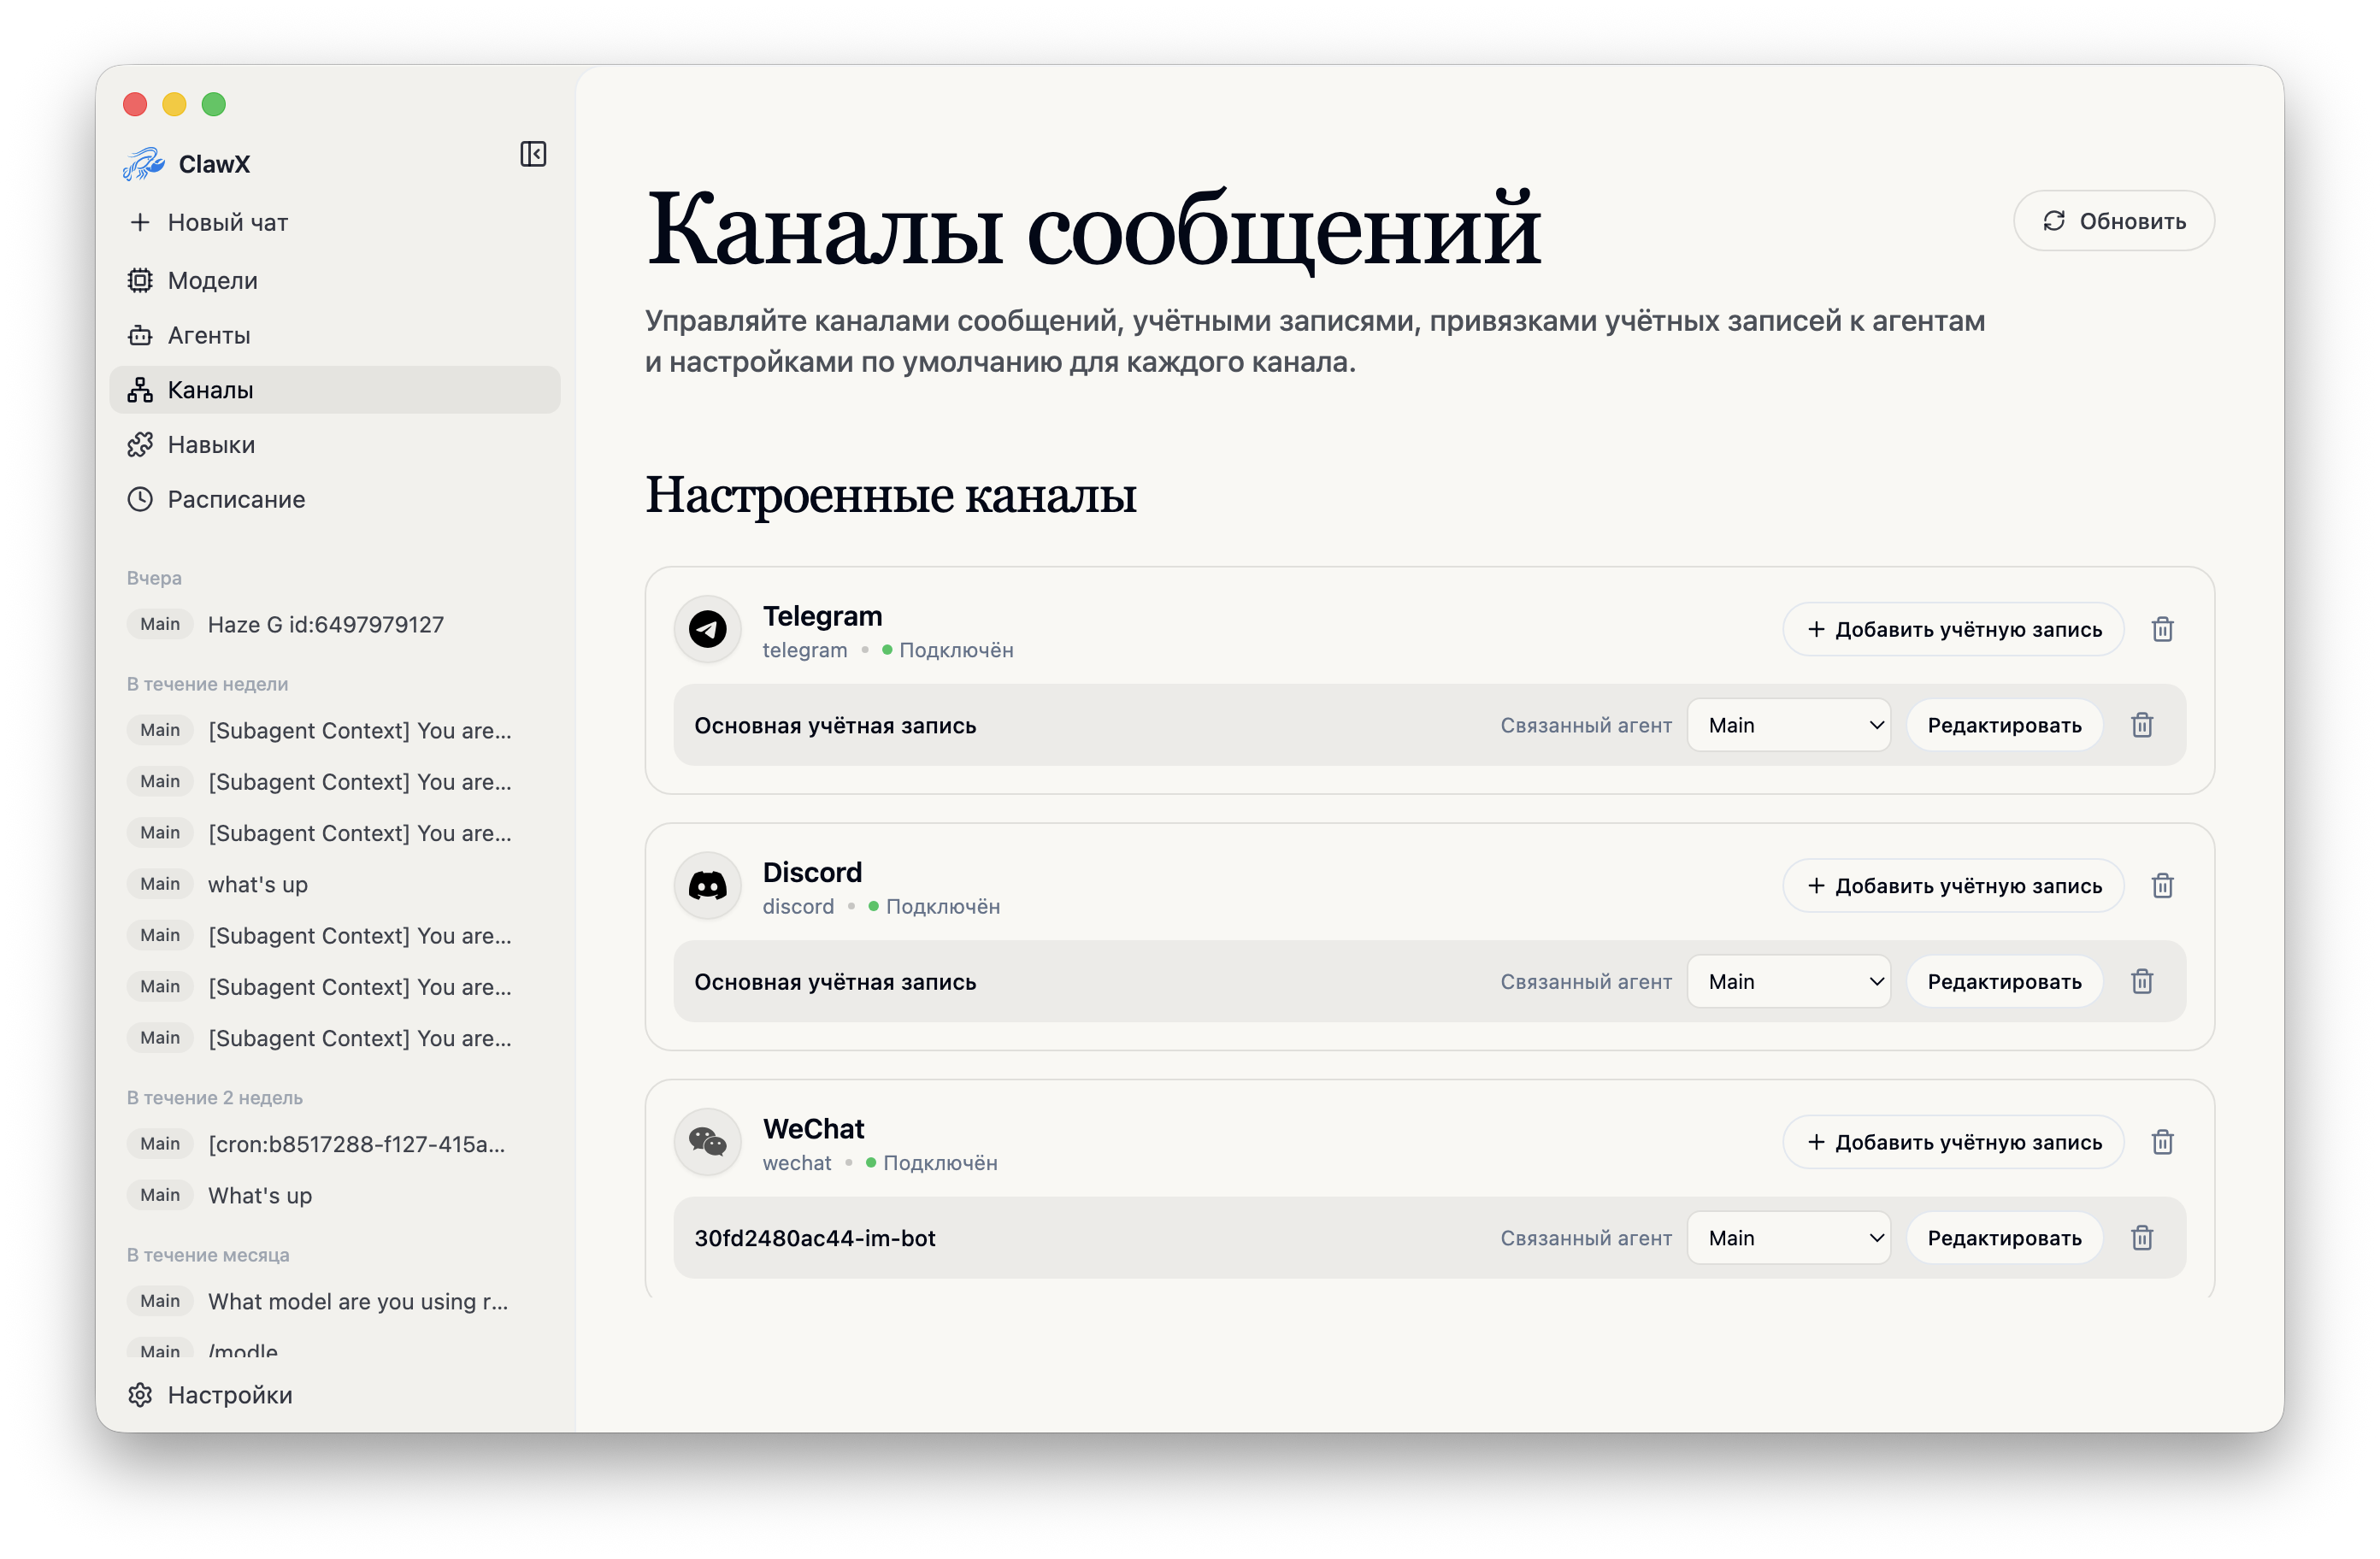Add an account to the Discord channel
Viewport: 2380px width, 1559px height.
click(x=1953, y=886)
